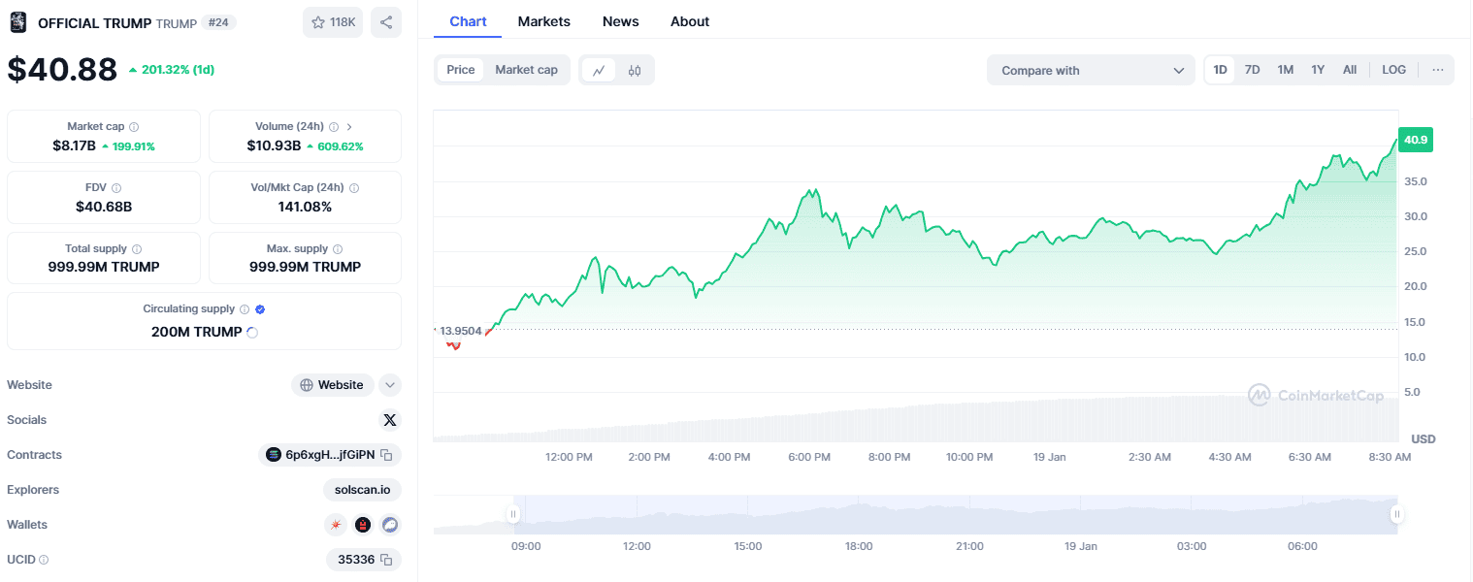This screenshot has height=582, width=1473.
Task: Enable LOG scale on chart
Action: pos(1393,70)
